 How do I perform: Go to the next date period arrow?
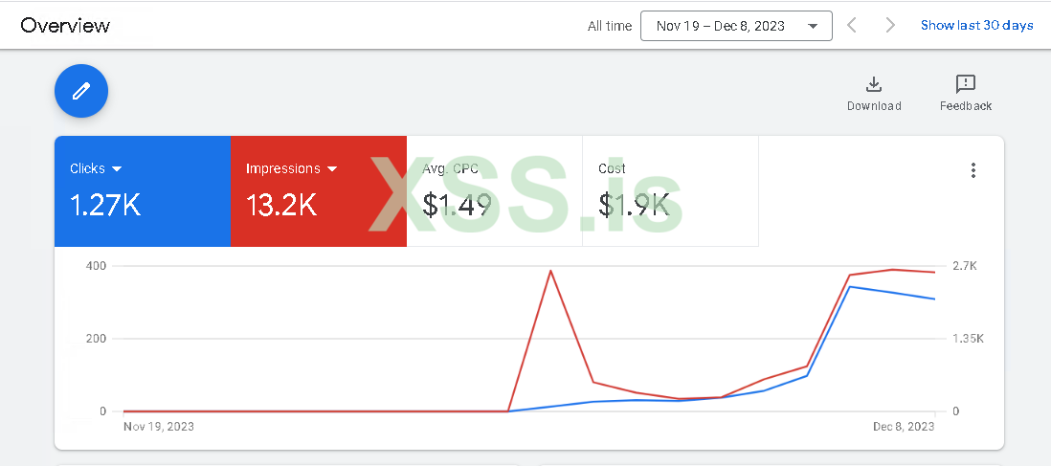[890, 26]
